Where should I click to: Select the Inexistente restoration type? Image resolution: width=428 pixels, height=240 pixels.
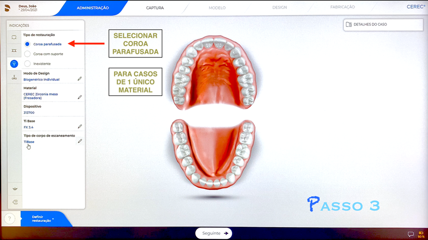coord(28,63)
